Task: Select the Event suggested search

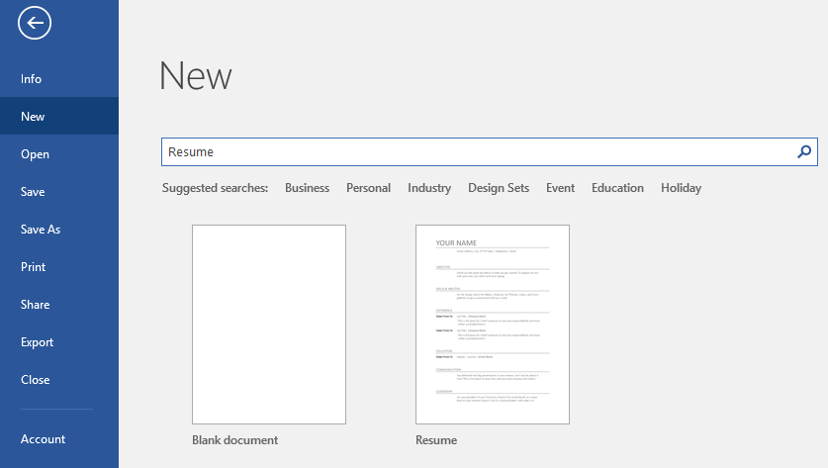Action: click(560, 188)
